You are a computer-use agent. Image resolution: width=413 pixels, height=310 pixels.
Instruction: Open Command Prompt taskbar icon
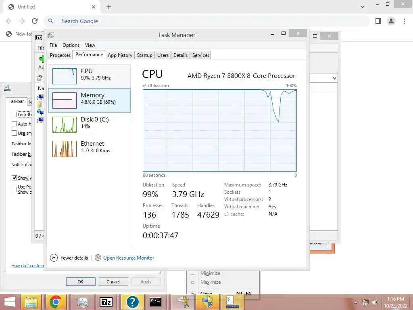[156, 302]
